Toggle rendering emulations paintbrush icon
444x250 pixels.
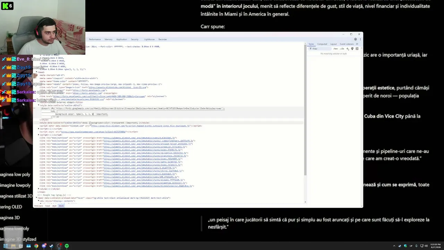click(352, 49)
